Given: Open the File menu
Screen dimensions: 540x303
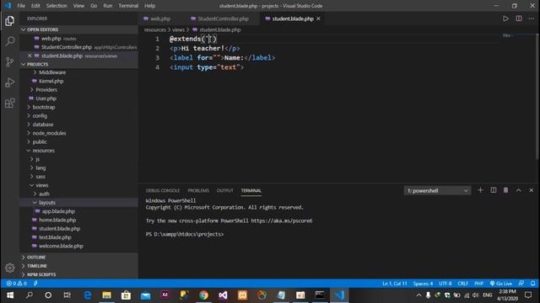Looking at the screenshot, I should point(21,6).
